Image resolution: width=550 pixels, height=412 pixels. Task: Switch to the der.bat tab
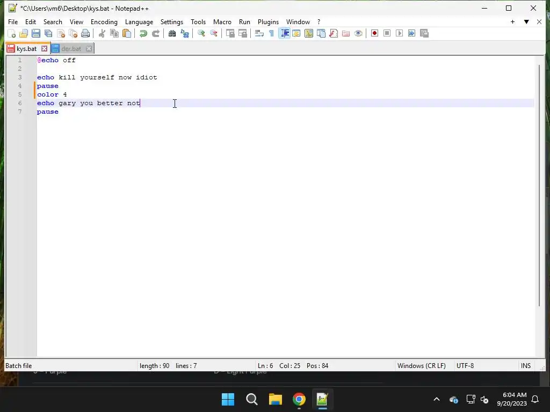click(71, 49)
